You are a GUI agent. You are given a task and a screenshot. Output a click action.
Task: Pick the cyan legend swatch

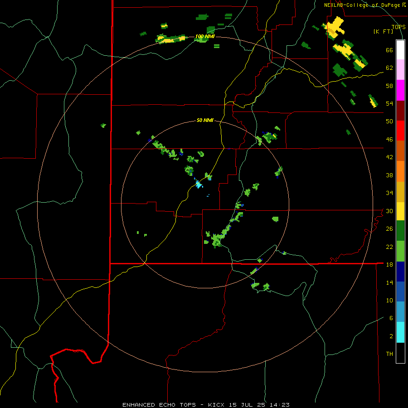(x=400, y=332)
